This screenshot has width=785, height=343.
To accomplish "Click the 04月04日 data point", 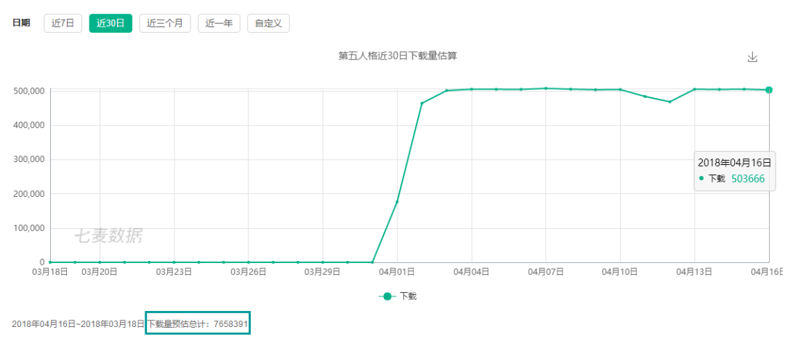I will (471, 89).
